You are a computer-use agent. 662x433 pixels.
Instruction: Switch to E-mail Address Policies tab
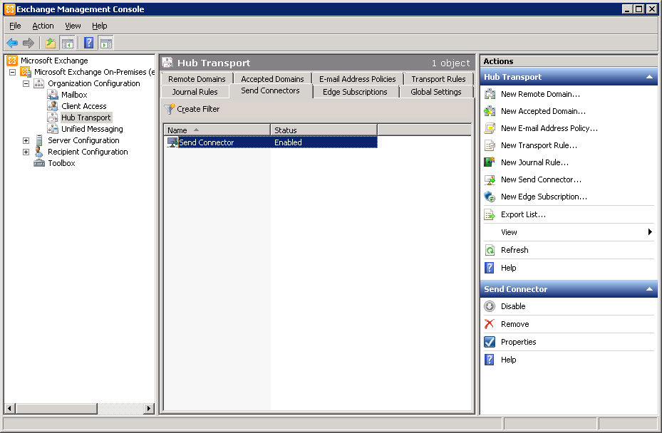click(x=358, y=79)
